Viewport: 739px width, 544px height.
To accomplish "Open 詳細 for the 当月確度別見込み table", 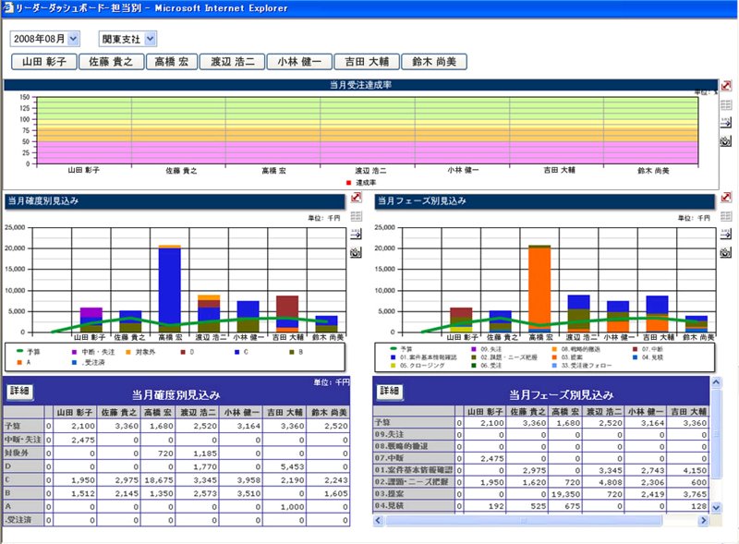I will 19,391.
